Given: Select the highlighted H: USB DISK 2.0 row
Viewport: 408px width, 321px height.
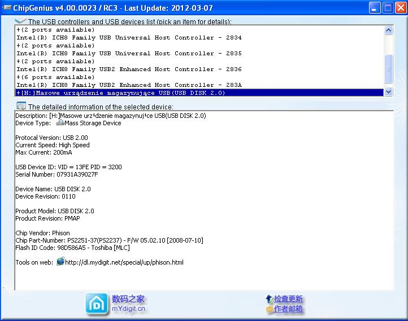Looking at the screenshot, I should pos(199,93).
